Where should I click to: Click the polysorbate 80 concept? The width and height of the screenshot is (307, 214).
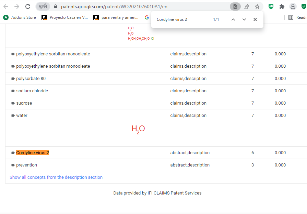pos(31,79)
